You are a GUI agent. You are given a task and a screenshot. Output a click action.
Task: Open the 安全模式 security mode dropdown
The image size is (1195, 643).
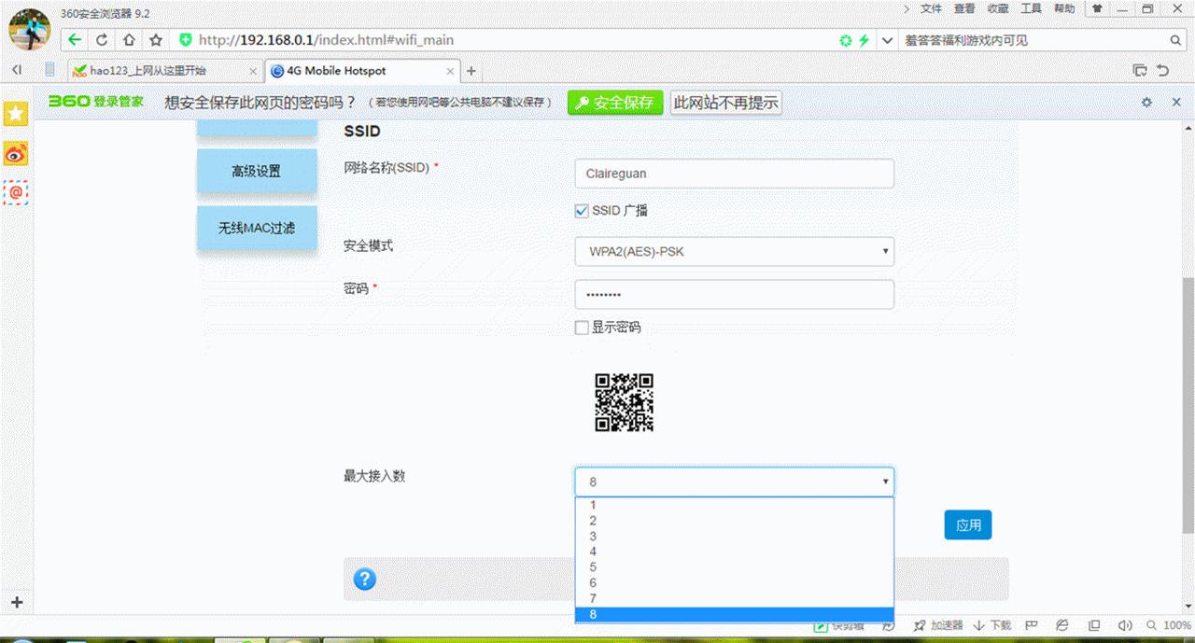click(x=734, y=251)
